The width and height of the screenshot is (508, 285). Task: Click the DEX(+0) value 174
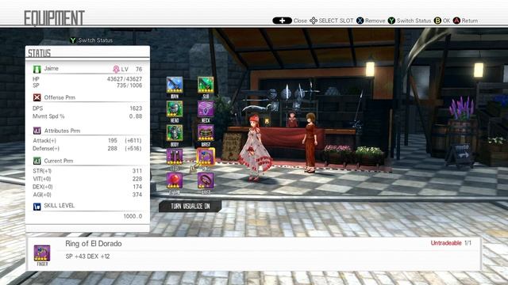137,187
